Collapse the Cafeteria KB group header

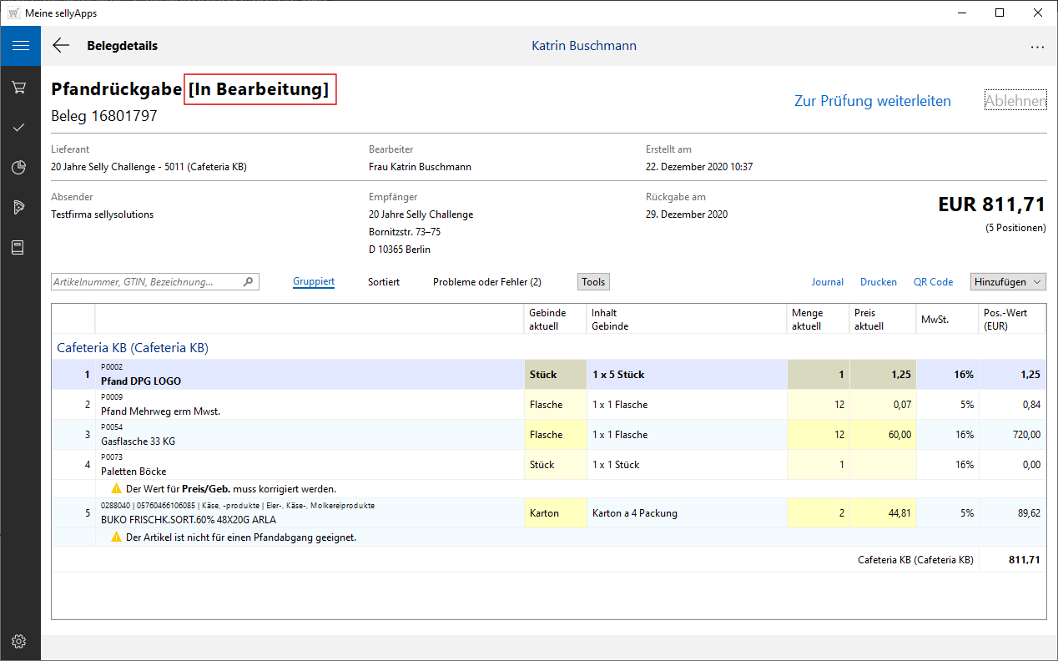pyautogui.click(x=133, y=347)
